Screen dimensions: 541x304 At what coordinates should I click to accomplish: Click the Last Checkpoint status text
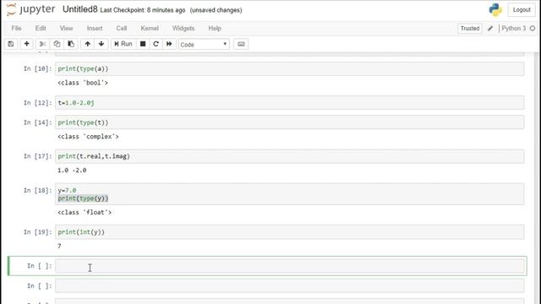click(x=143, y=10)
